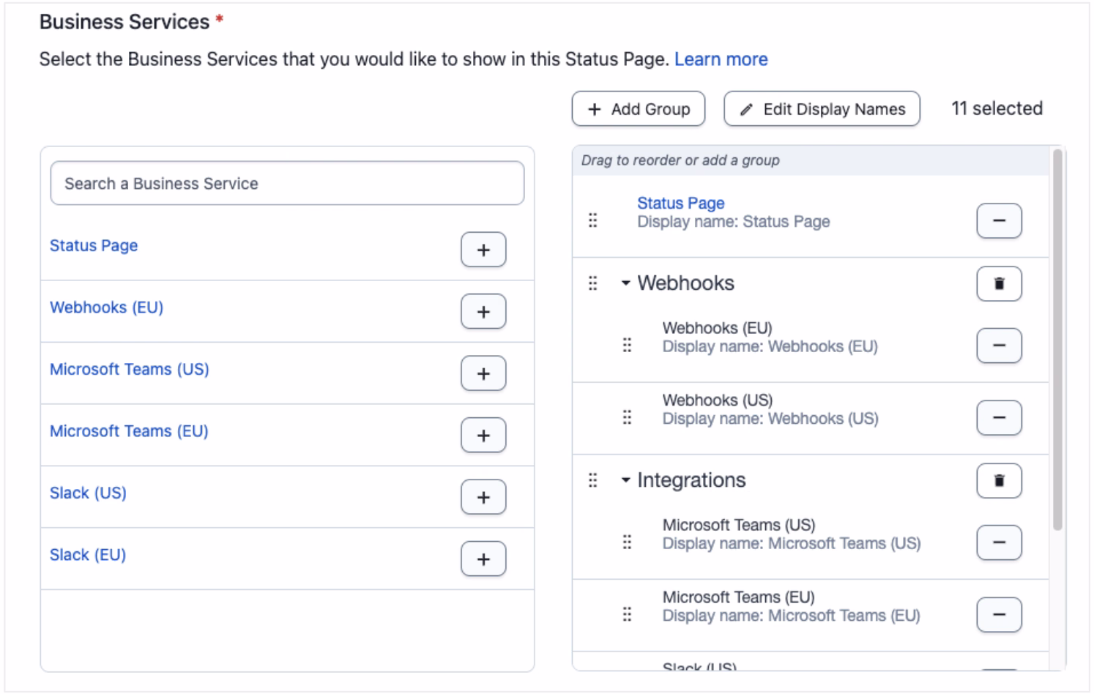
Task: Add Slack (EU) using plus icon
Action: point(483,559)
